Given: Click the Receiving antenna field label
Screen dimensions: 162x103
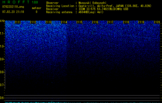Looking at the screenshot, I should pos(59,12).
